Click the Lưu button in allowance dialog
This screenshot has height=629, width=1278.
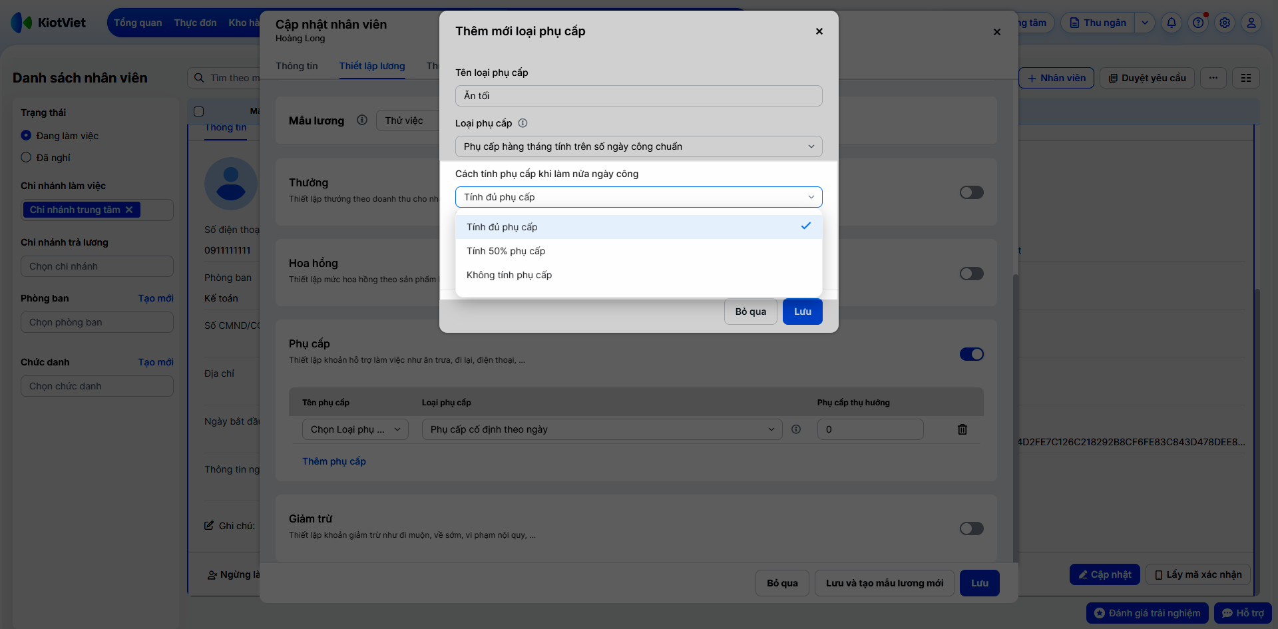[803, 312]
